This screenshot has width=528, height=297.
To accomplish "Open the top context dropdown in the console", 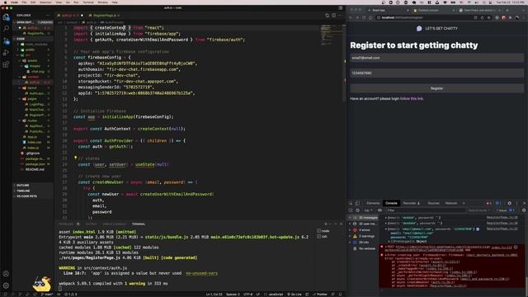I will pyautogui.click(x=368, y=210).
